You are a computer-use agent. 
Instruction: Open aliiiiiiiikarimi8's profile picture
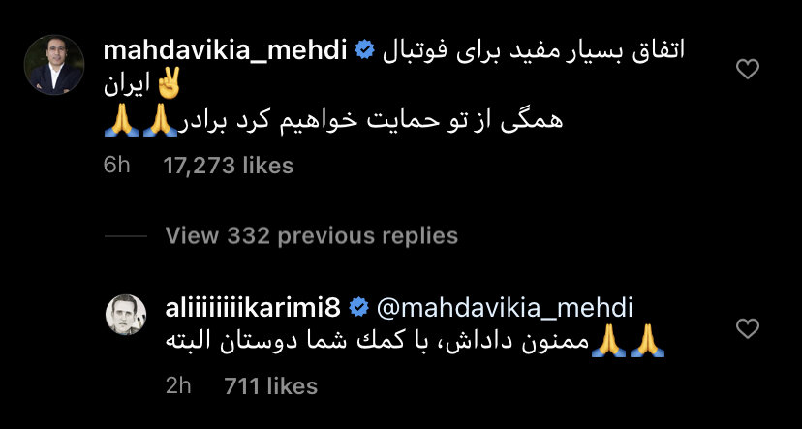point(125,316)
